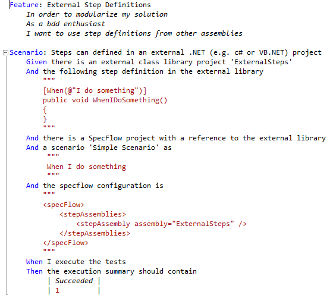Click public void WhenIDoSomething() line
This screenshot has width=333, height=301.
[105, 100]
